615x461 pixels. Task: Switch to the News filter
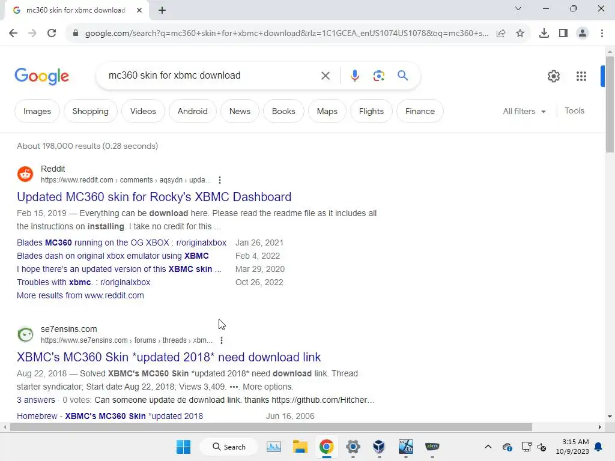point(240,111)
